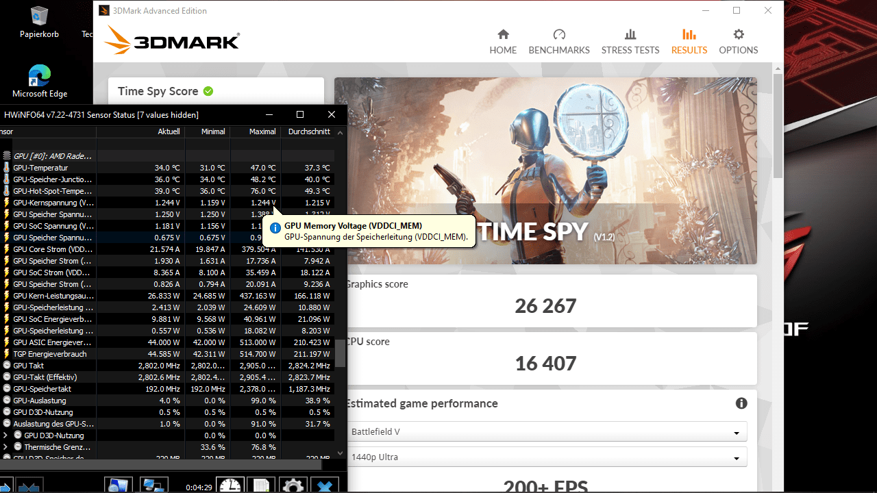
Task: Click the 76.0 °C hot-spot maximal value
Action: (262, 191)
